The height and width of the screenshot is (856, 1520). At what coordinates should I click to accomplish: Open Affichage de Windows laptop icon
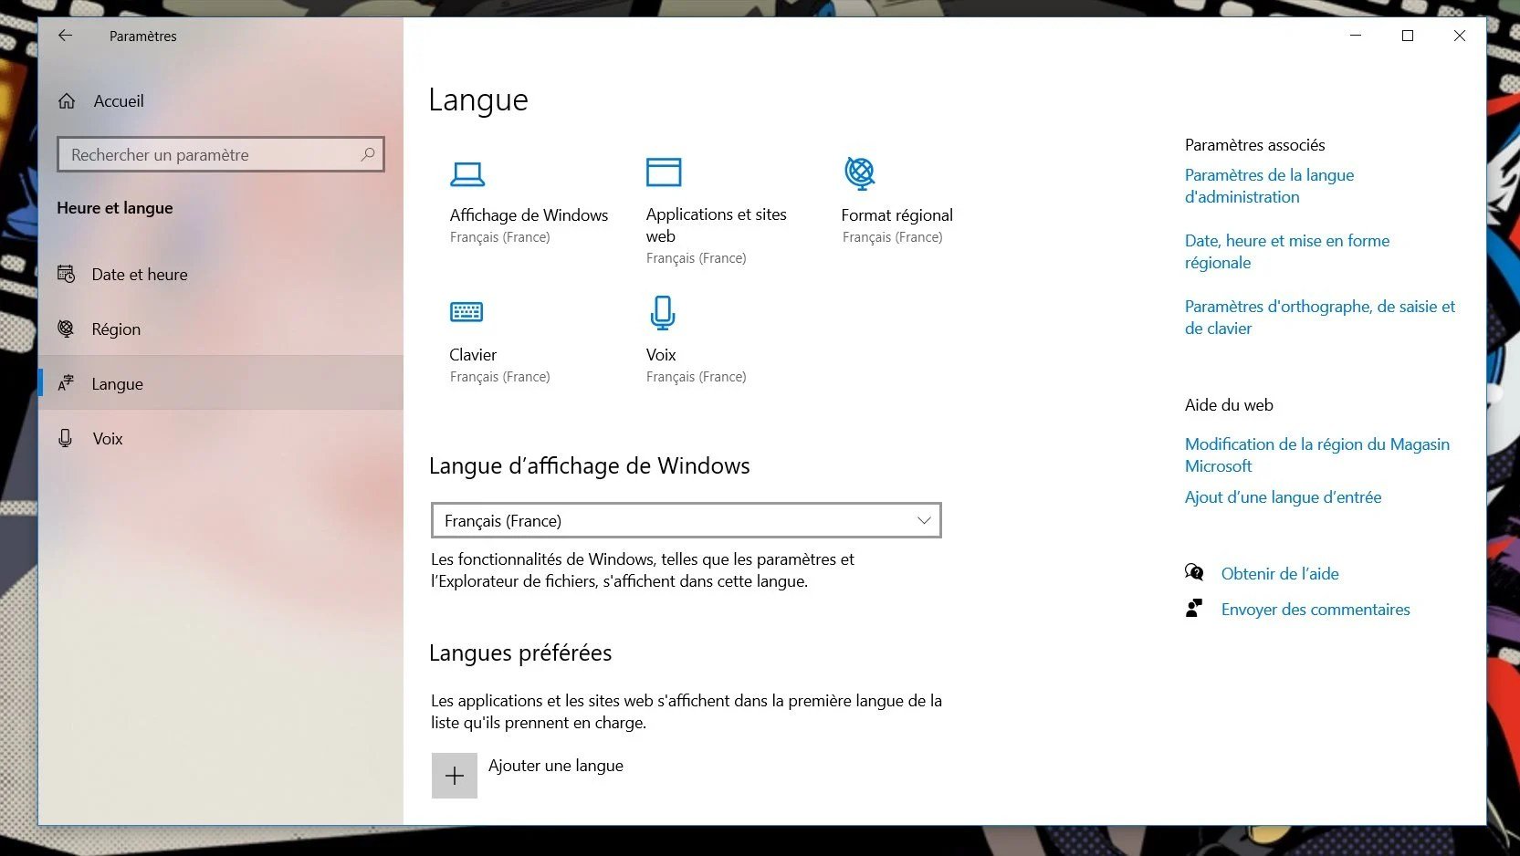pos(467,173)
